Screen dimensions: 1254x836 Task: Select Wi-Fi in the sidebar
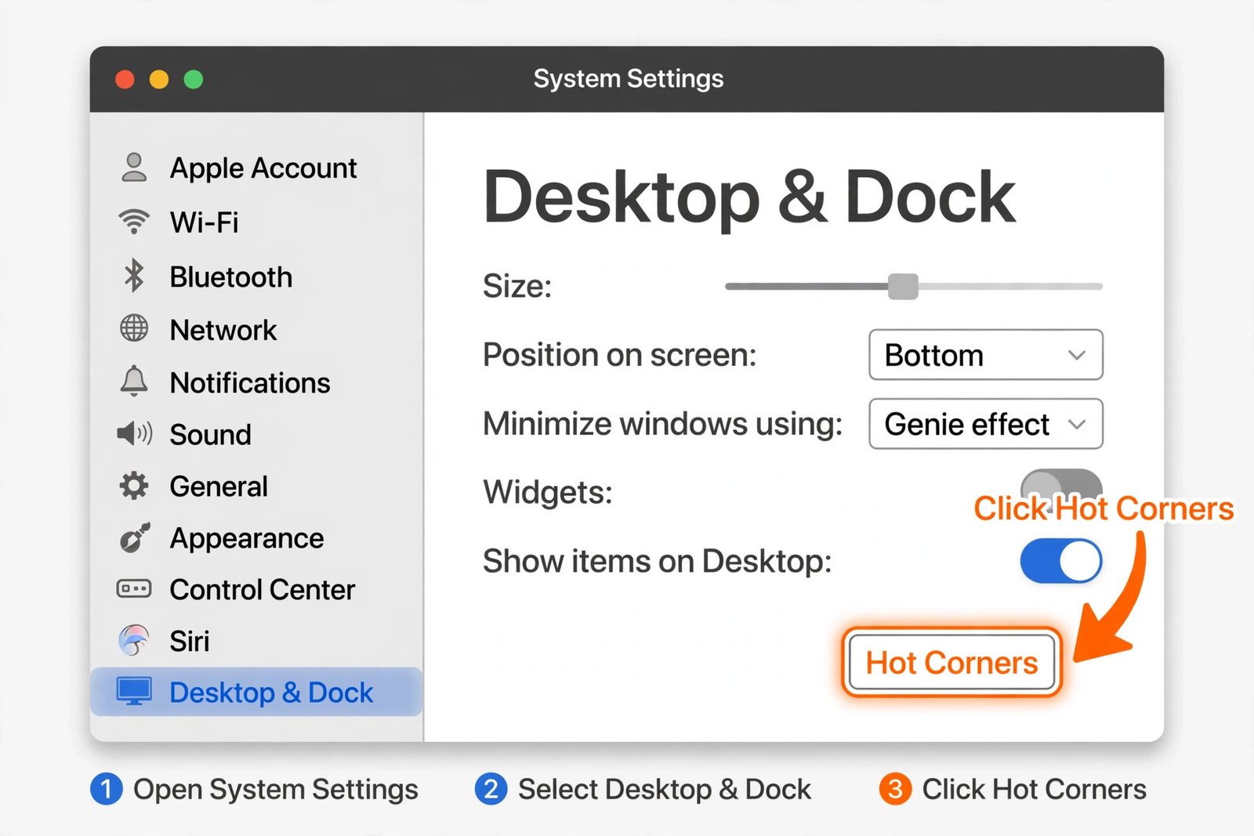(256, 222)
